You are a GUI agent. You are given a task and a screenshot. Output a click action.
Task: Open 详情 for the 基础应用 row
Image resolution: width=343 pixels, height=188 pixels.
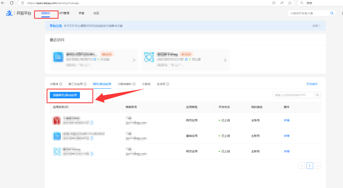click(x=286, y=136)
